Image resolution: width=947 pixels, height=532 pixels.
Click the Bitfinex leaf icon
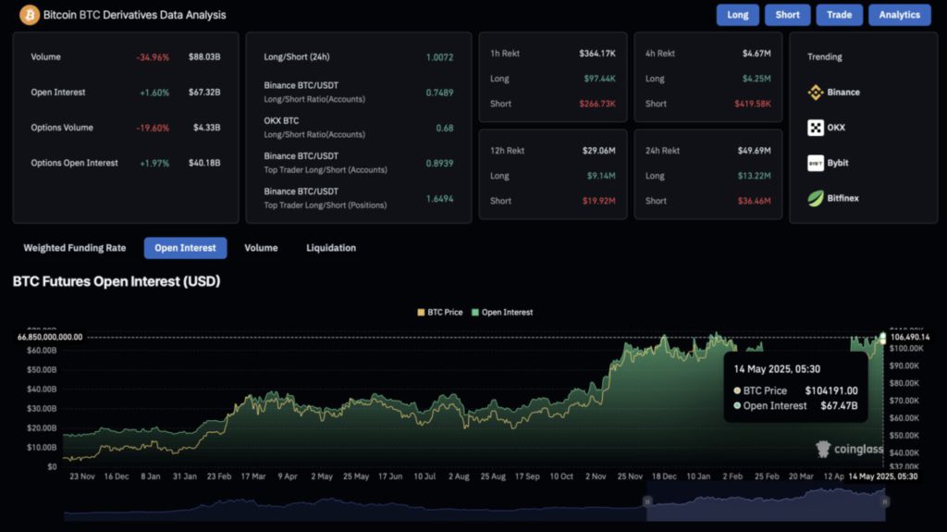[x=816, y=198]
